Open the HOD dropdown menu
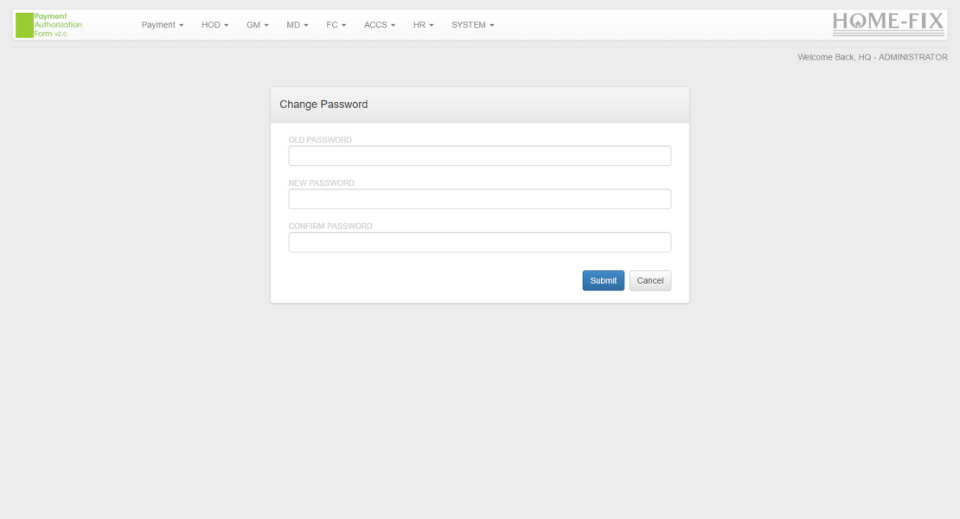The image size is (960, 519). [214, 25]
